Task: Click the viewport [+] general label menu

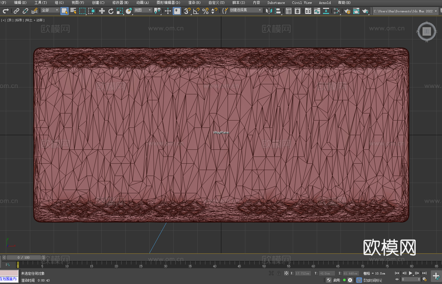Action: point(3,20)
